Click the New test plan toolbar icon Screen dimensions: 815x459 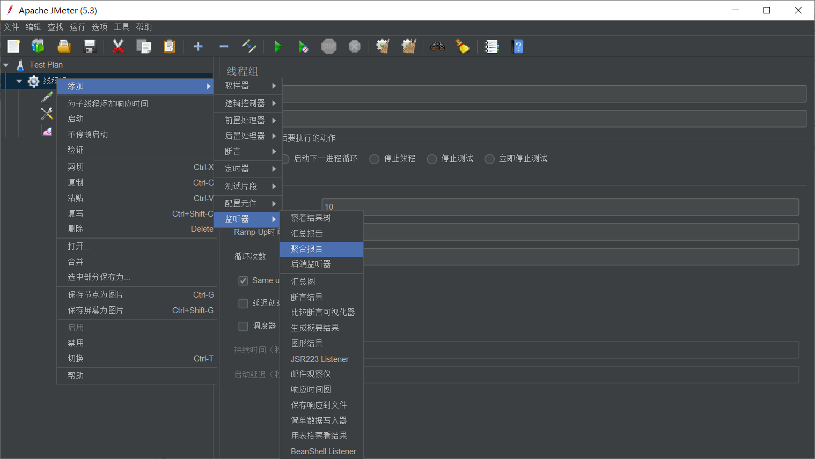tap(13, 47)
